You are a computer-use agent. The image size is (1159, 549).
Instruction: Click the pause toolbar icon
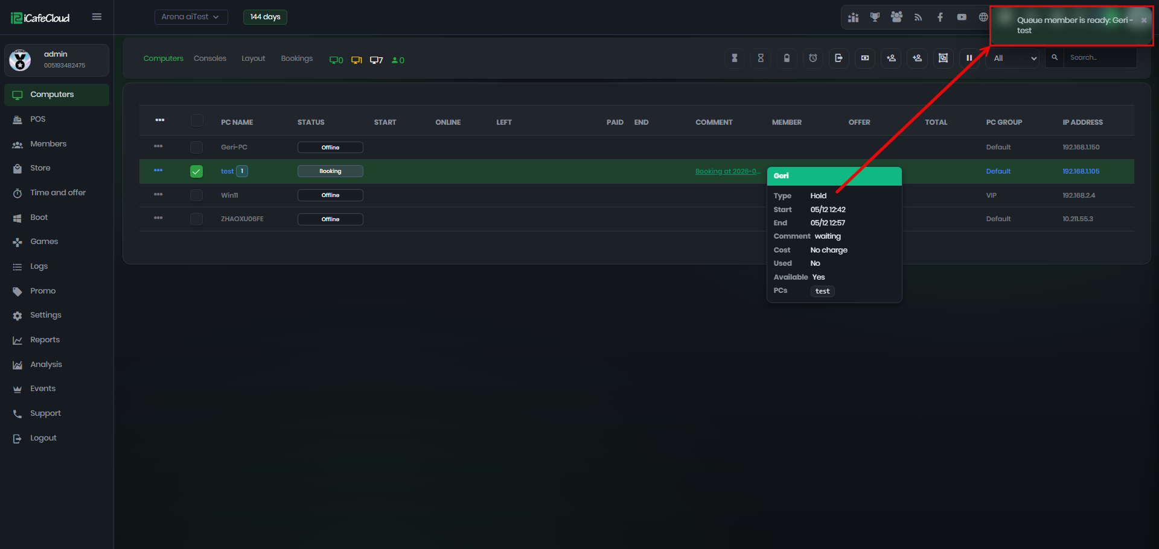click(x=969, y=58)
